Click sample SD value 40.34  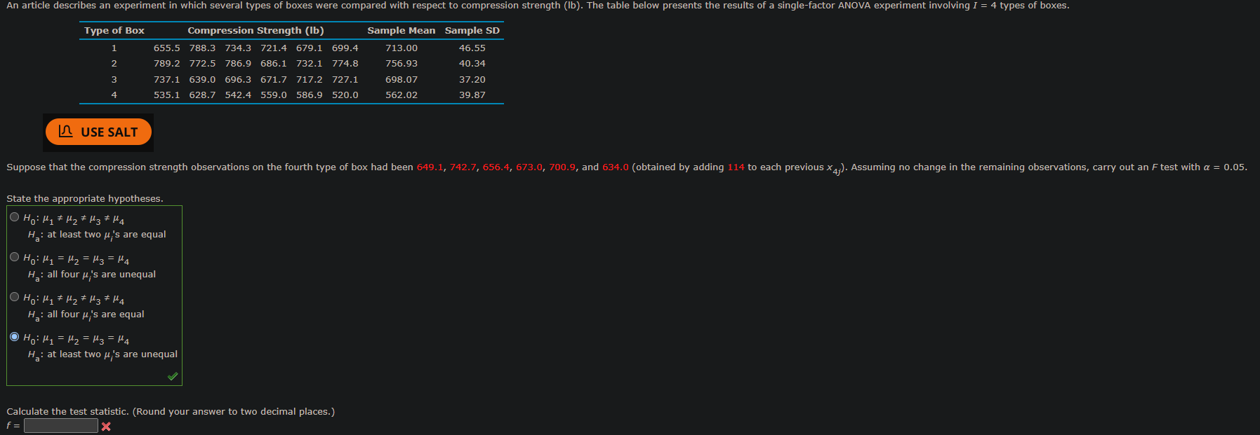pyautogui.click(x=472, y=64)
